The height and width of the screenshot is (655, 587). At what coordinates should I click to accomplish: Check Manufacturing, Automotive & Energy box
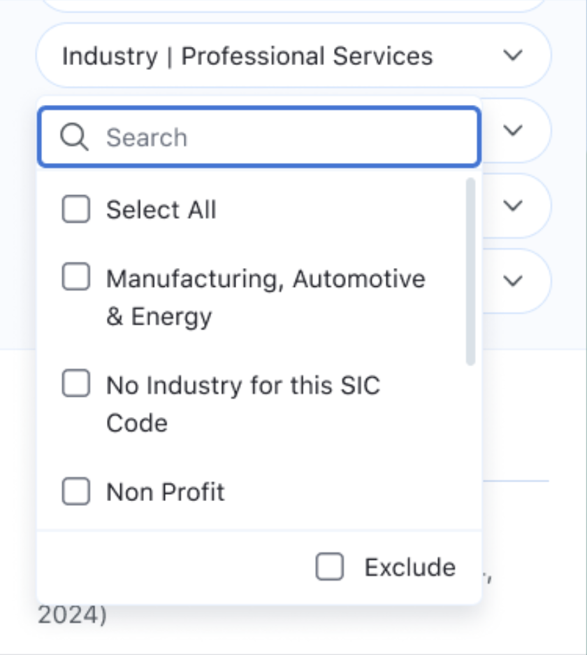76,279
